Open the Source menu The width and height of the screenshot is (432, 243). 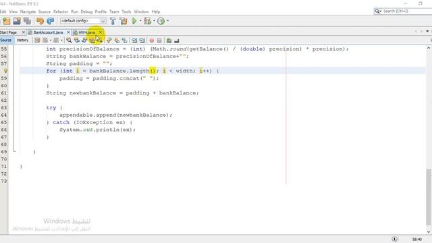point(45,11)
